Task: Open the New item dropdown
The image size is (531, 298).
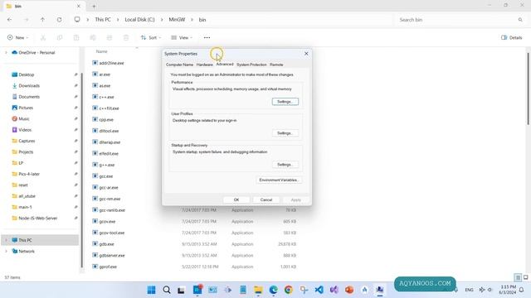Action: 17,37
